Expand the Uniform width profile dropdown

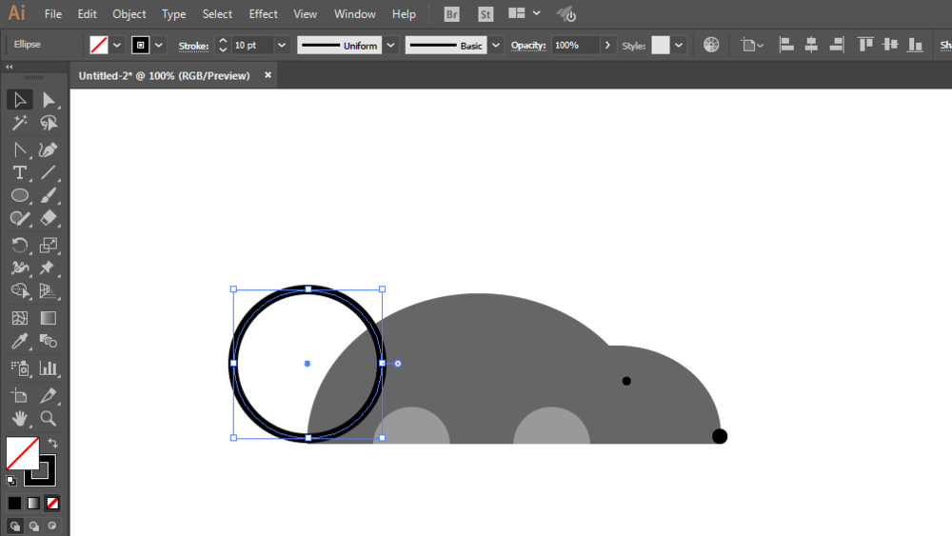coord(391,45)
